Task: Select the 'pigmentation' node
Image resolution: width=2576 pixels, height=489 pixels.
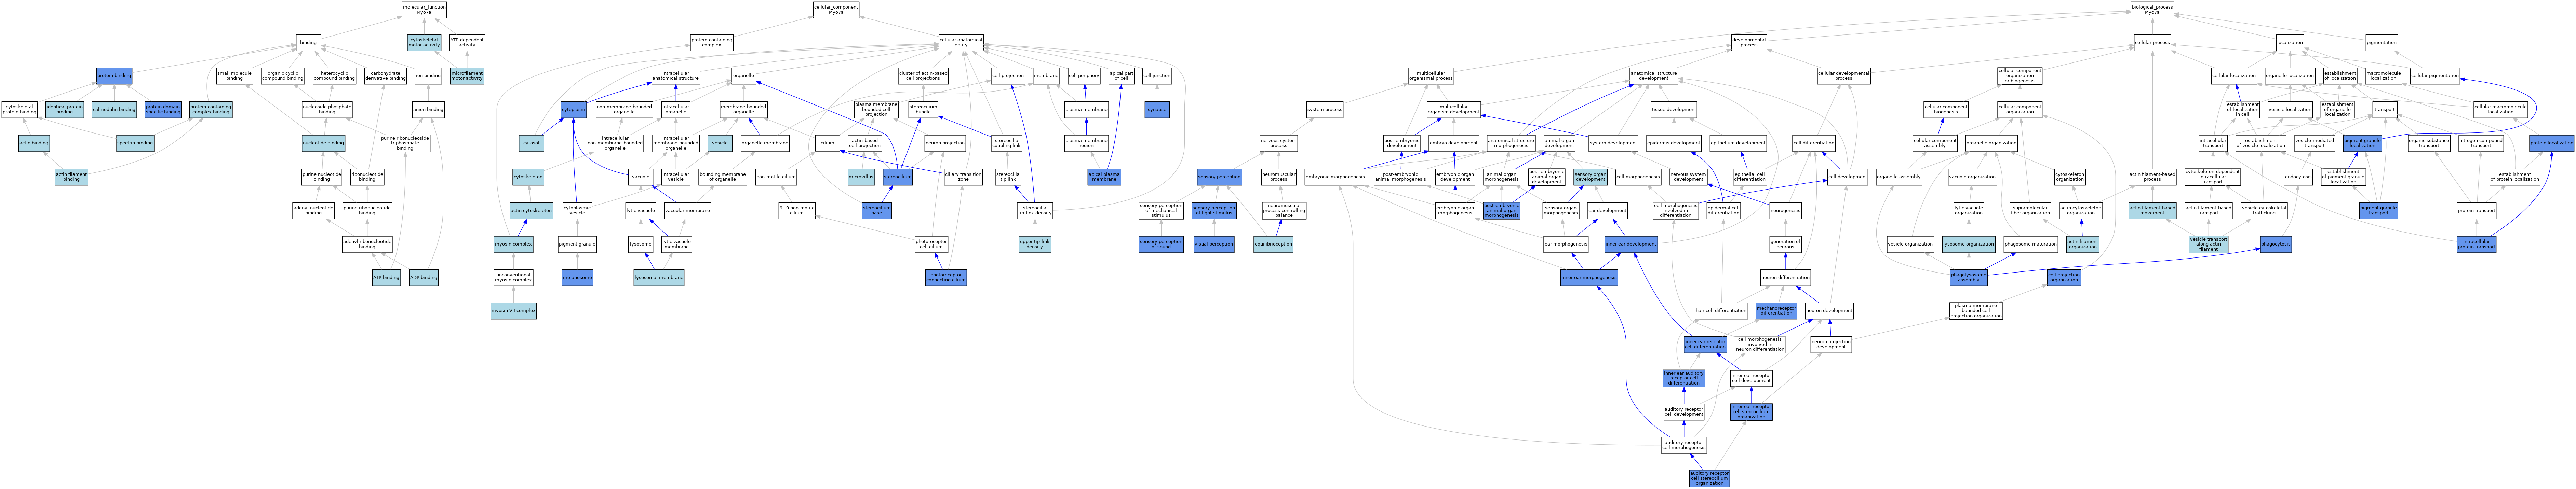Action: (2382, 43)
